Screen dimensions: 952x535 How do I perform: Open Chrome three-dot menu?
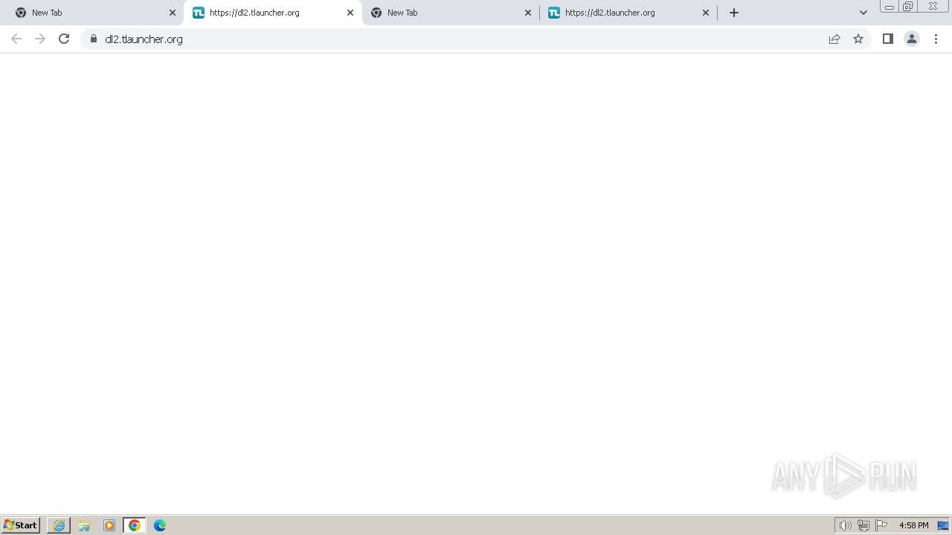tap(936, 39)
